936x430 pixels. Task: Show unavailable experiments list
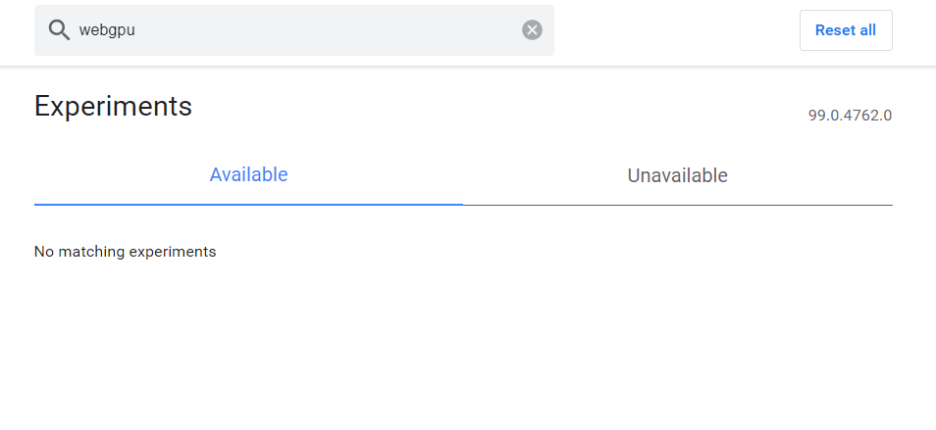[x=677, y=176]
